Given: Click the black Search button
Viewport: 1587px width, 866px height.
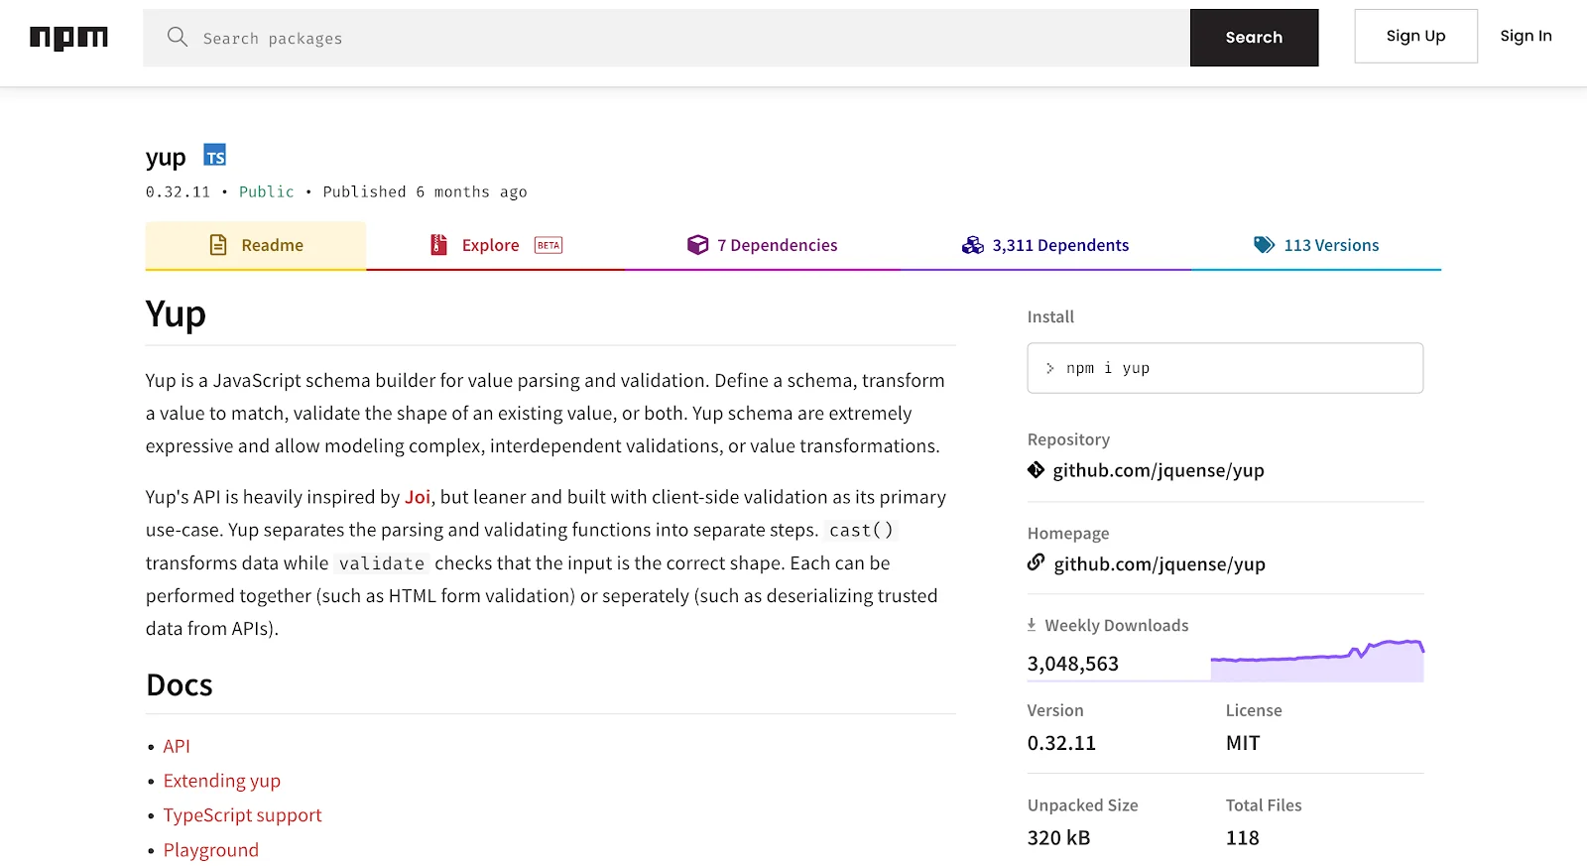Looking at the screenshot, I should coord(1254,38).
